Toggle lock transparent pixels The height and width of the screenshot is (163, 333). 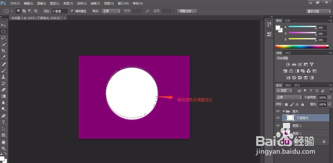(x=286, y=104)
